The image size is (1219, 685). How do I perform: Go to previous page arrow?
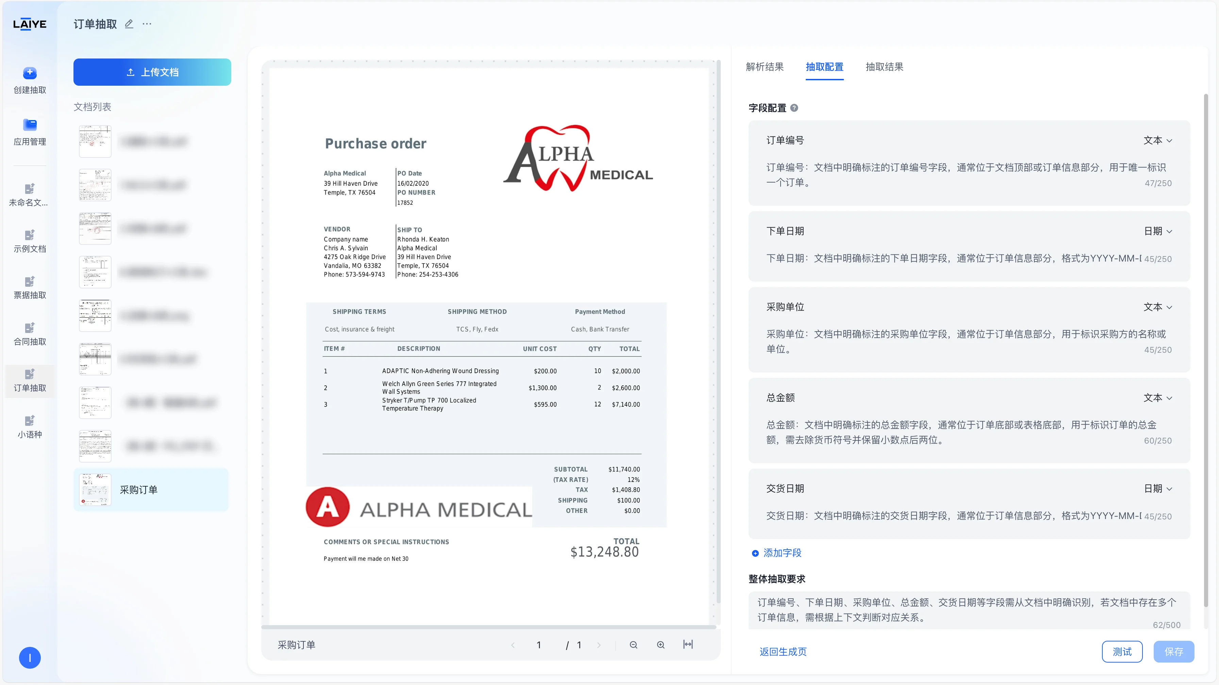coord(513,645)
